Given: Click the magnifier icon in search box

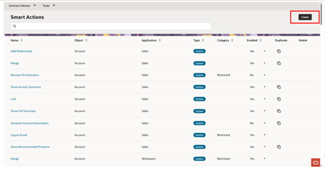Looking at the screenshot, I should [15, 26].
